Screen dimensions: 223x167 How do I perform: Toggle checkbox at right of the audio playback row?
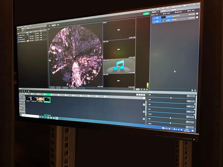(197, 21)
